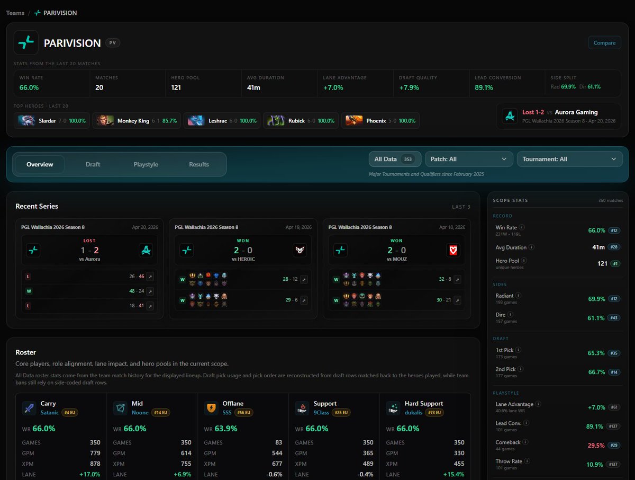Switch to the Draft tab
635x480 pixels.
click(93, 164)
